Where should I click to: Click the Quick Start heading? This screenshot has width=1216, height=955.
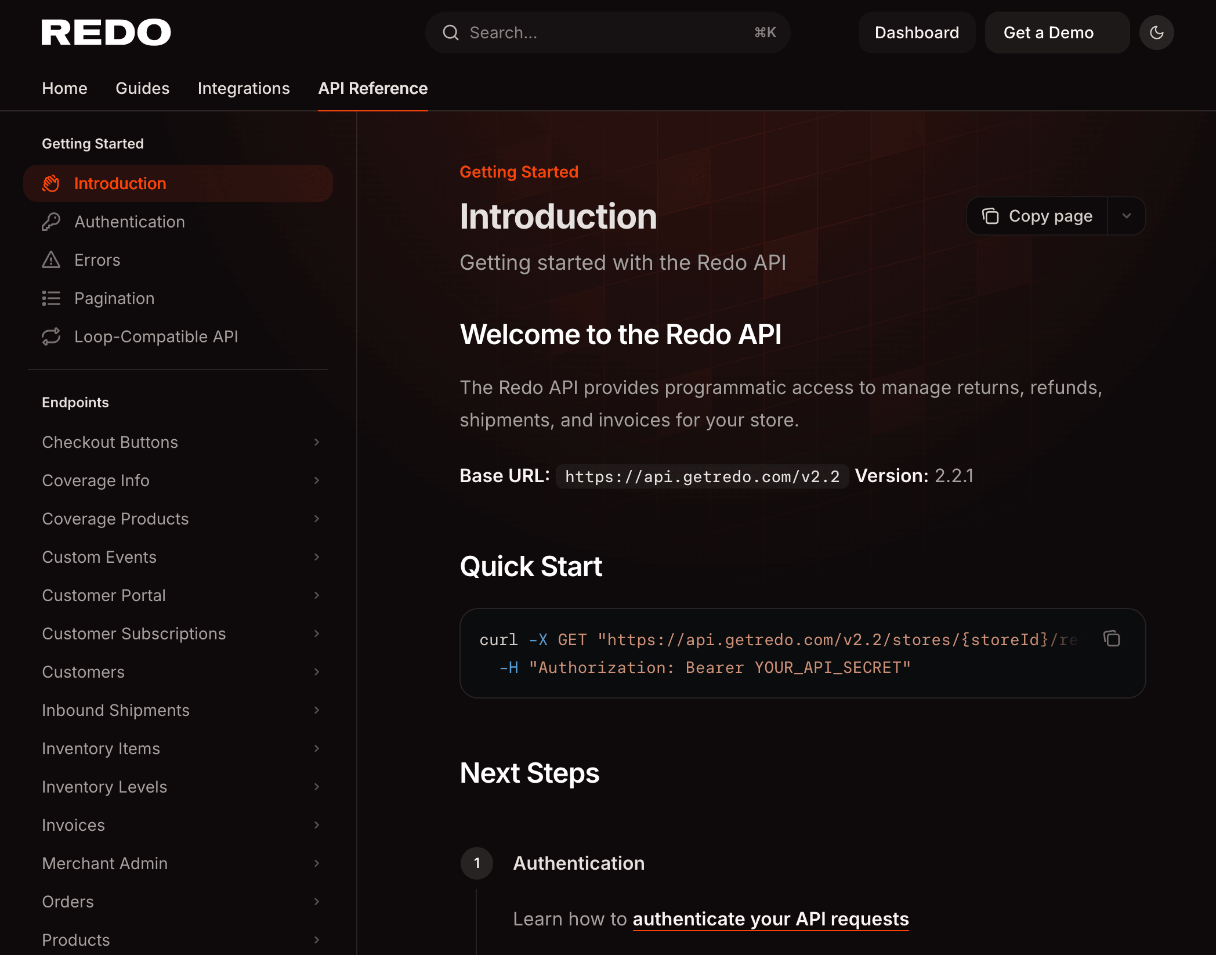[x=531, y=566]
